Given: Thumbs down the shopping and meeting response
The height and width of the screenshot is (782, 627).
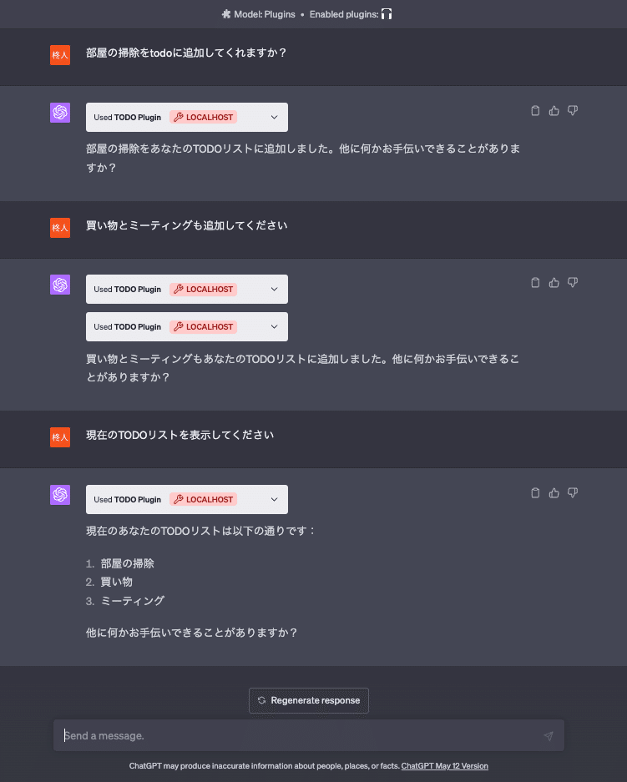Looking at the screenshot, I should [x=573, y=283].
